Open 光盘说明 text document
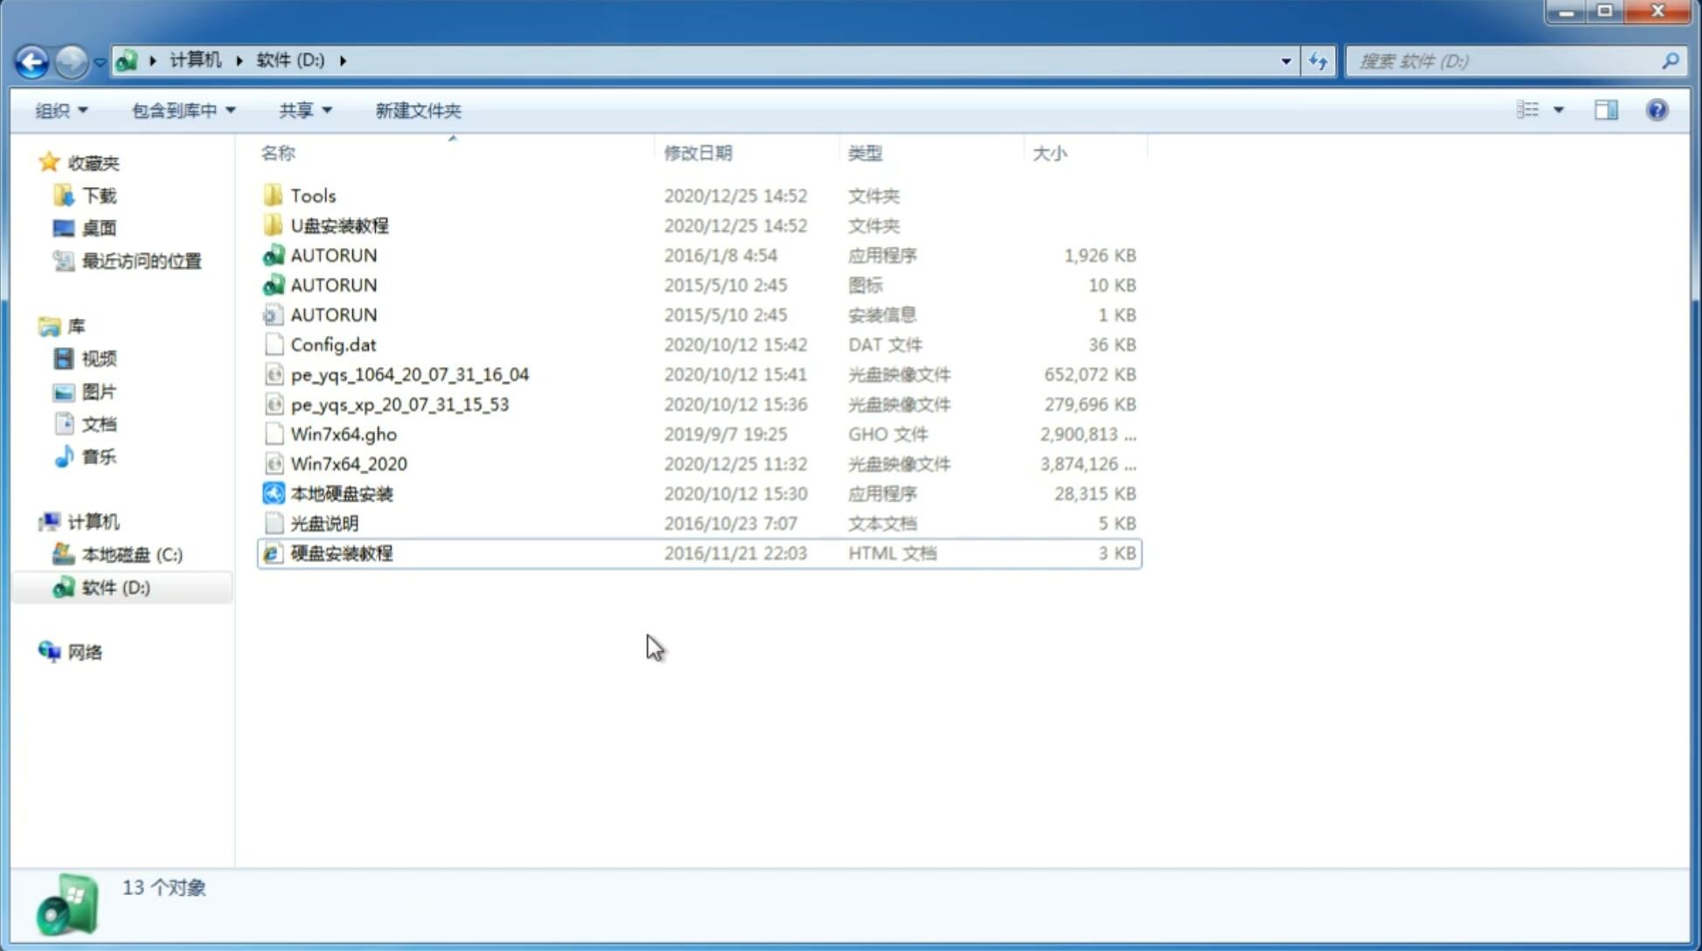The image size is (1702, 951). (x=323, y=522)
